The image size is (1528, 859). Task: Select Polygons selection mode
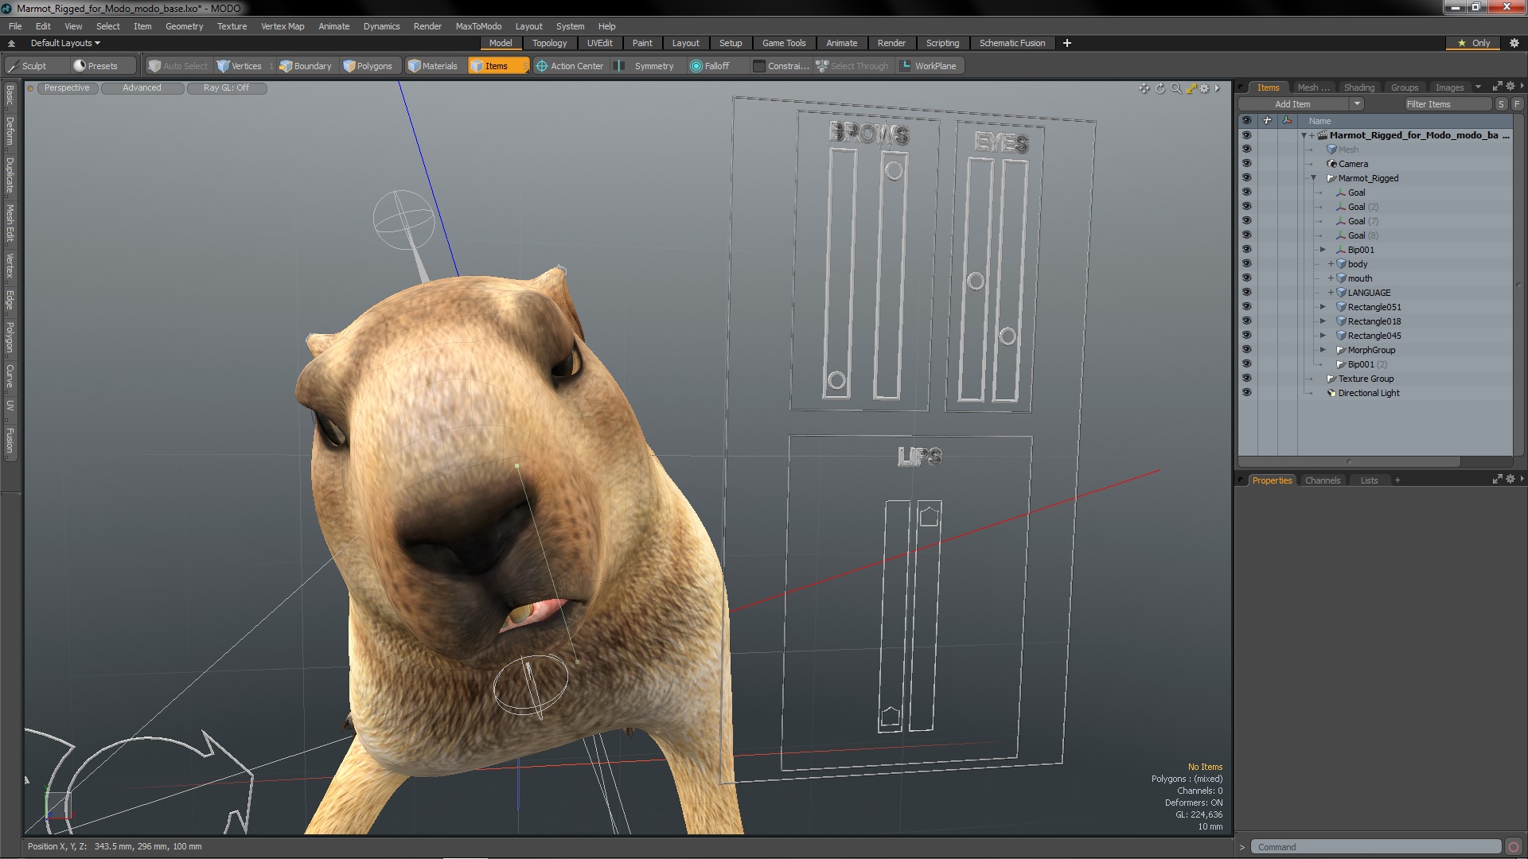pos(368,66)
